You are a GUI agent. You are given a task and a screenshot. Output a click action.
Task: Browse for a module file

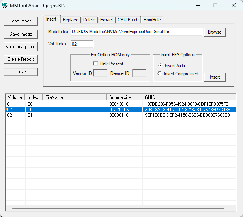(x=215, y=32)
